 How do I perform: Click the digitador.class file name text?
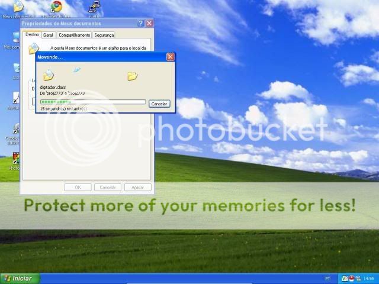click(53, 87)
